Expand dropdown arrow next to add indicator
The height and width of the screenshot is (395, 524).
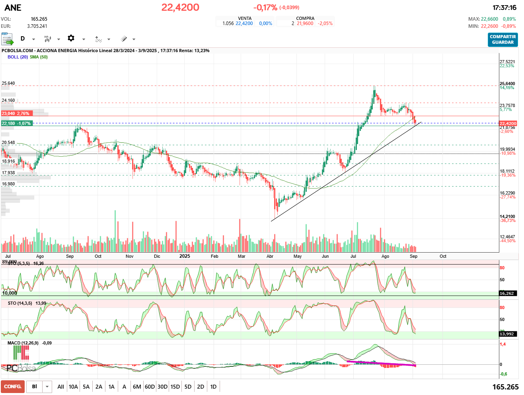(109, 39)
